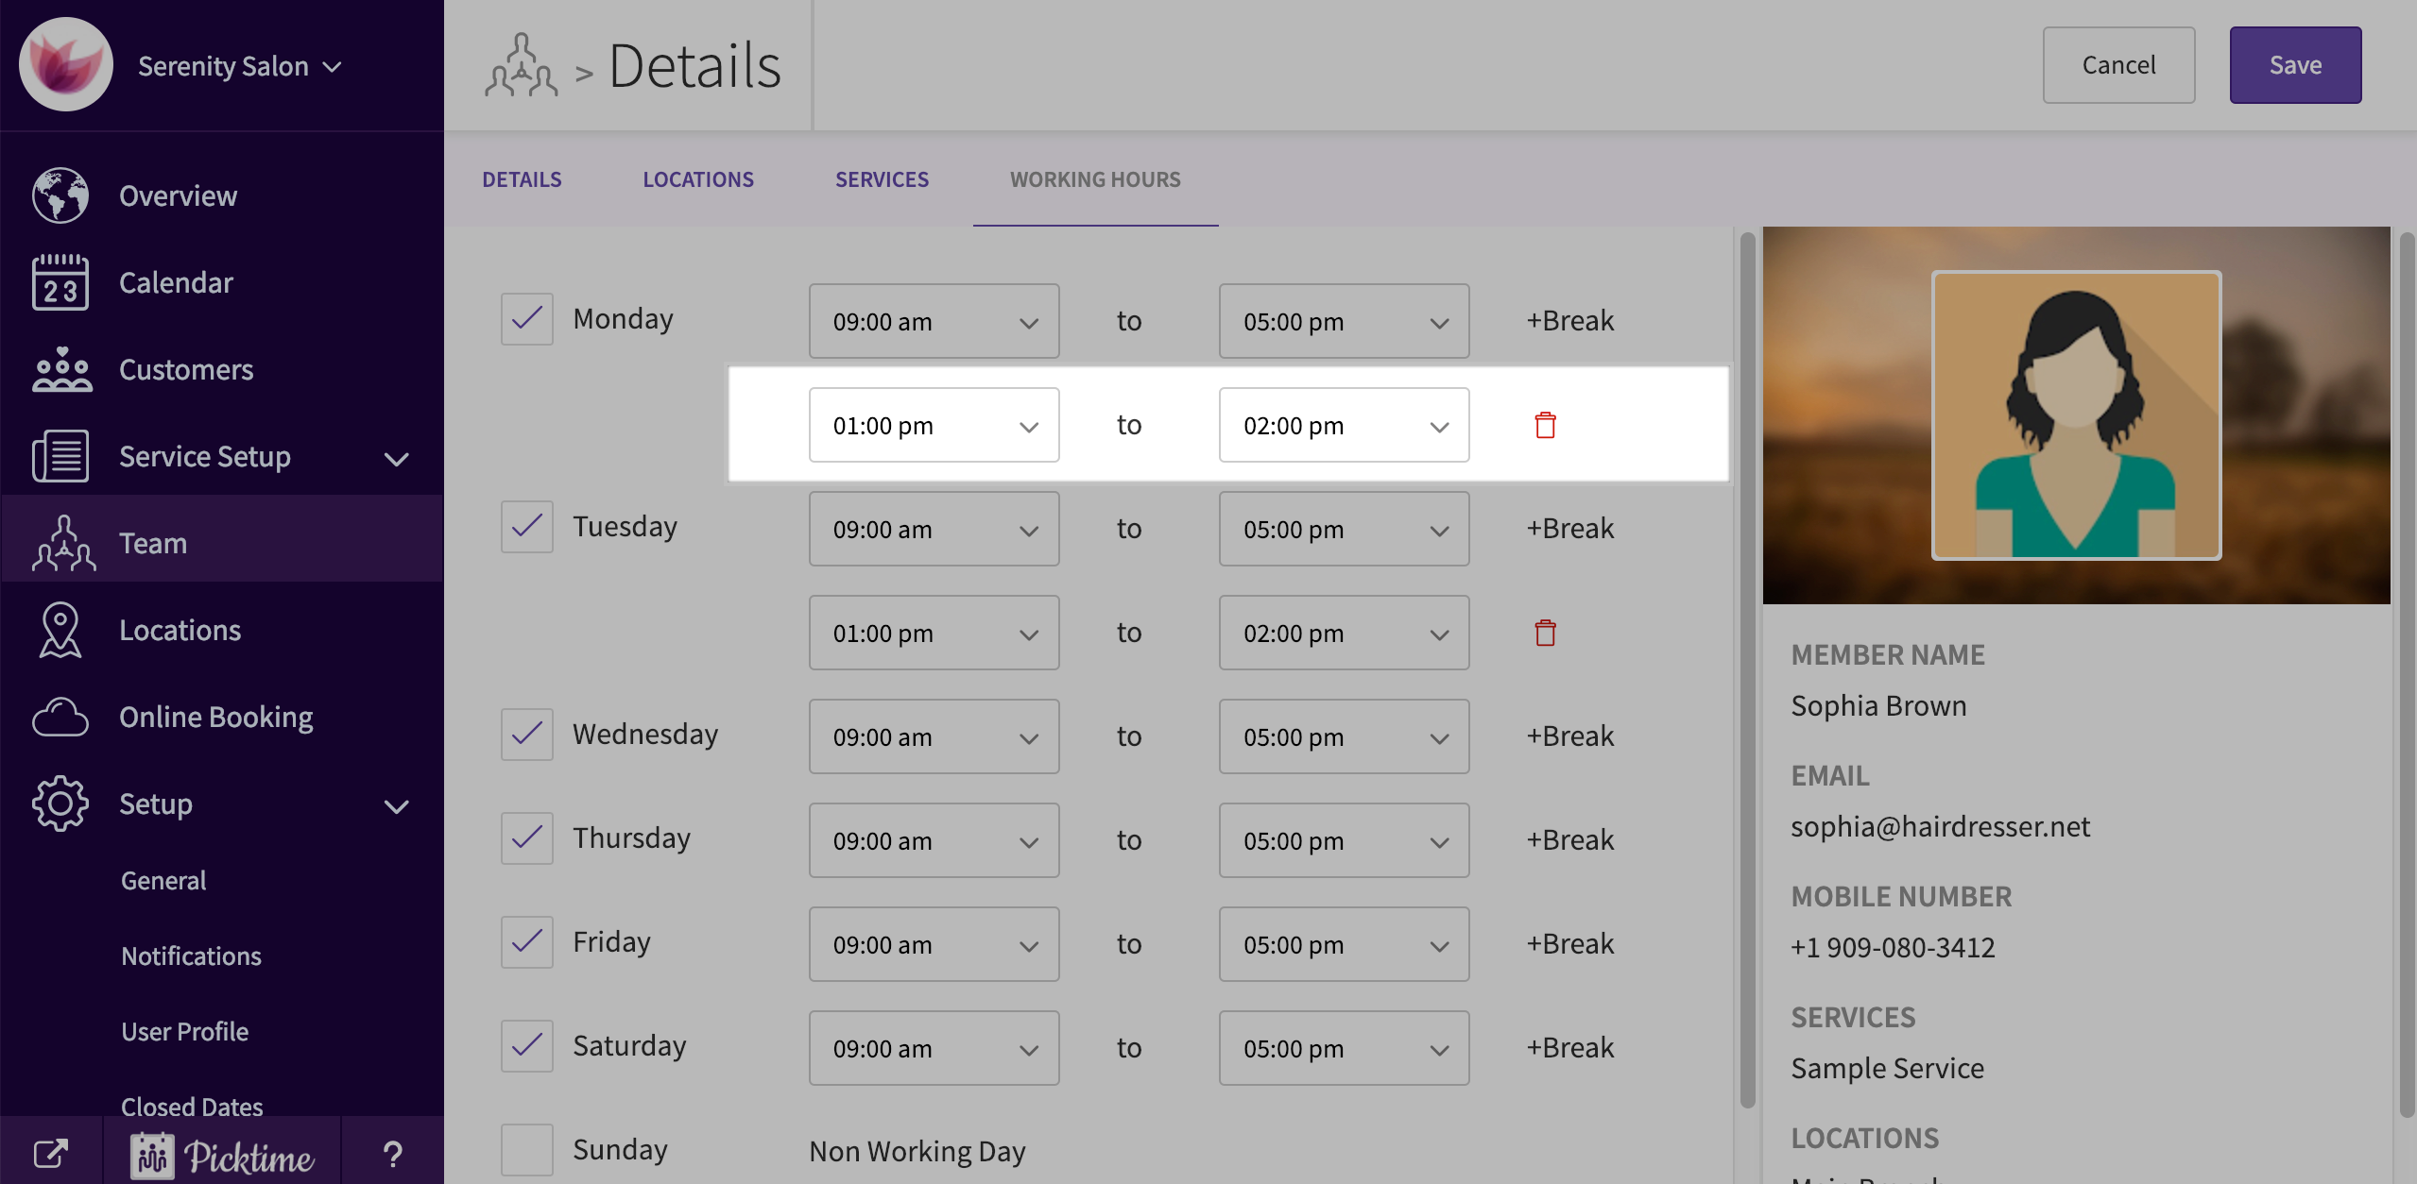2417x1184 pixels.
Task: Delete Monday's break using the trash icon
Action: click(1545, 425)
